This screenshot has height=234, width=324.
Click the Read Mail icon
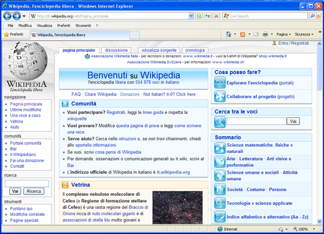(x=256, y=34)
